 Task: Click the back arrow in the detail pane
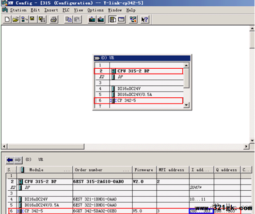tap(10, 160)
